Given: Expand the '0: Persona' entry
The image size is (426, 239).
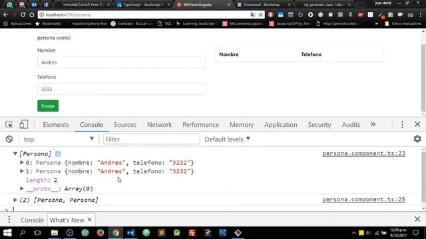Looking at the screenshot, I should point(22,162).
